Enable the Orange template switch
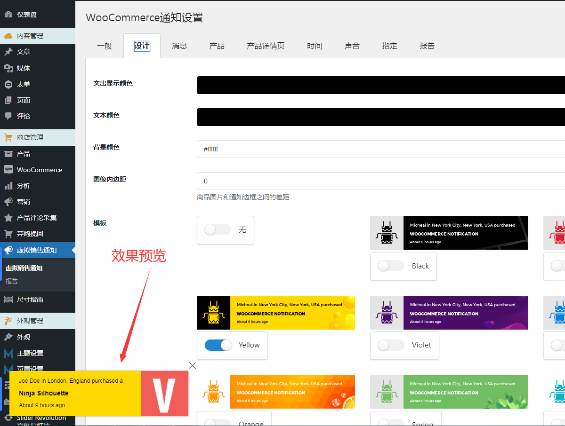 (218, 422)
